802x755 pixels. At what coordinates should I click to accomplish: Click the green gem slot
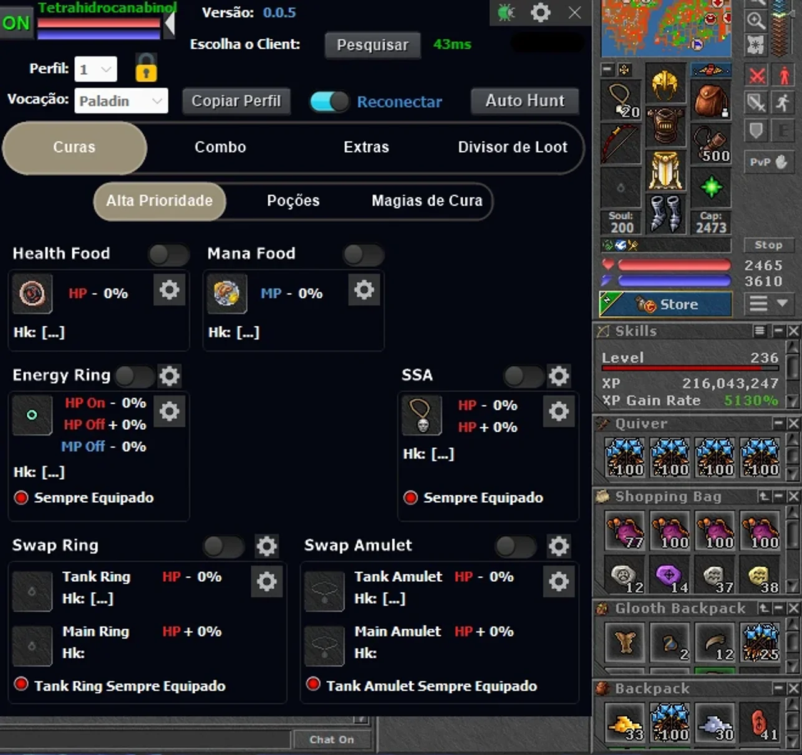pyautogui.click(x=711, y=187)
